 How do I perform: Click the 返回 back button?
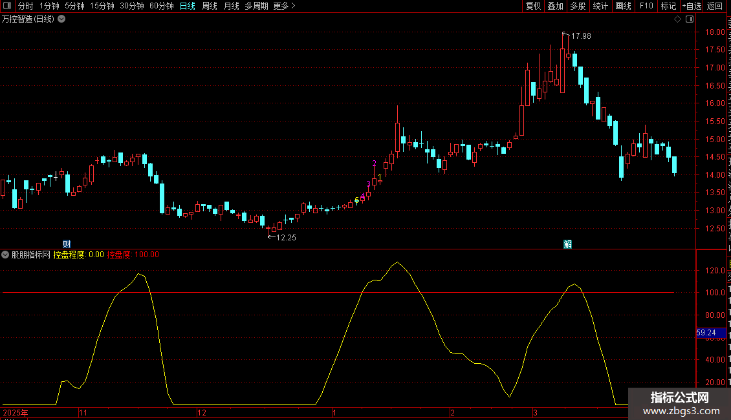[715, 6]
